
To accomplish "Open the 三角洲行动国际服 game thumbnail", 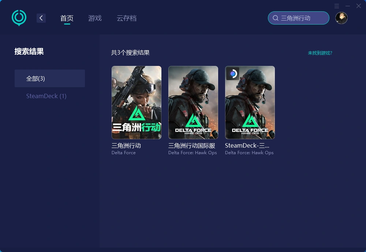I will pyautogui.click(x=193, y=102).
